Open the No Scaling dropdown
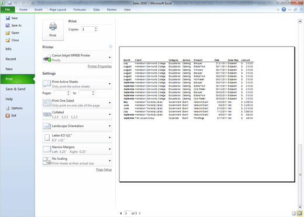The height and width of the screenshot is (217, 304). tap(77, 161)
